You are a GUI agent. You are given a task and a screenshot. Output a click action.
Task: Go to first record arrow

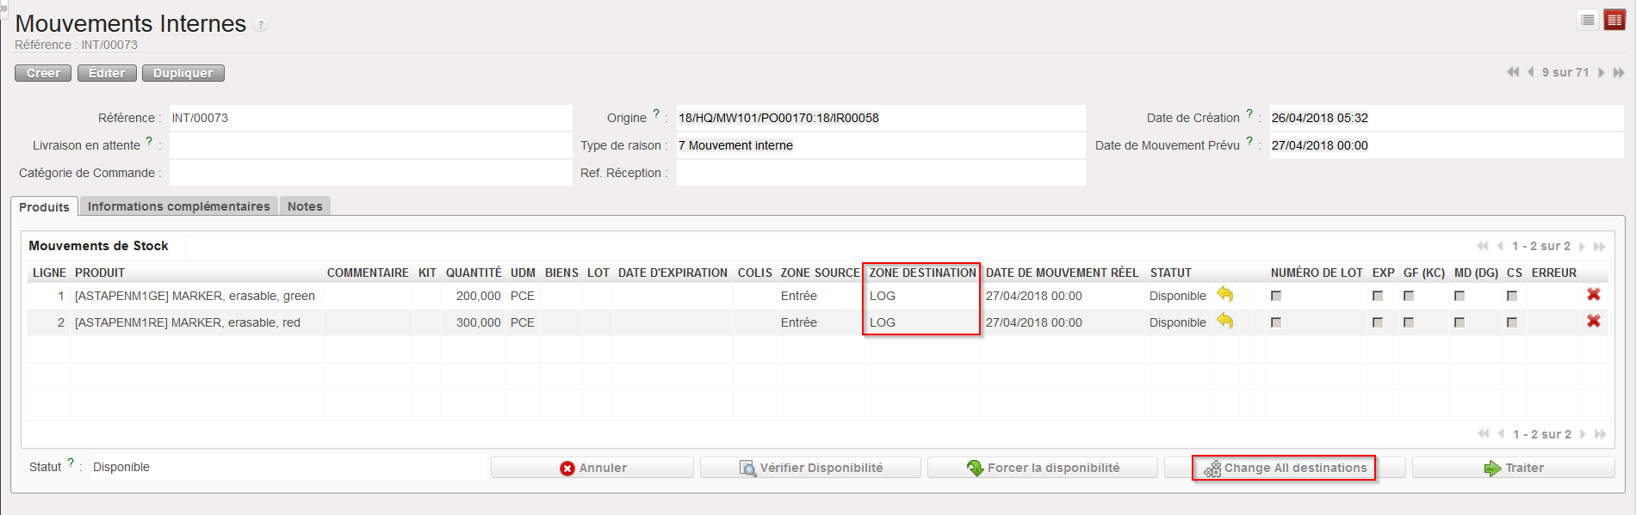pyautogui.click(x=1513, y=72)
